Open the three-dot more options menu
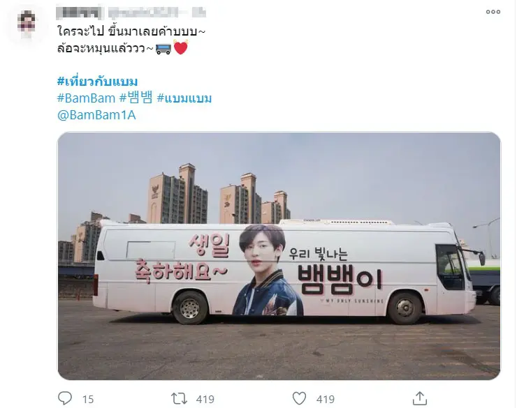The width and height of the screenshot is (517, 408). [493, 12]
